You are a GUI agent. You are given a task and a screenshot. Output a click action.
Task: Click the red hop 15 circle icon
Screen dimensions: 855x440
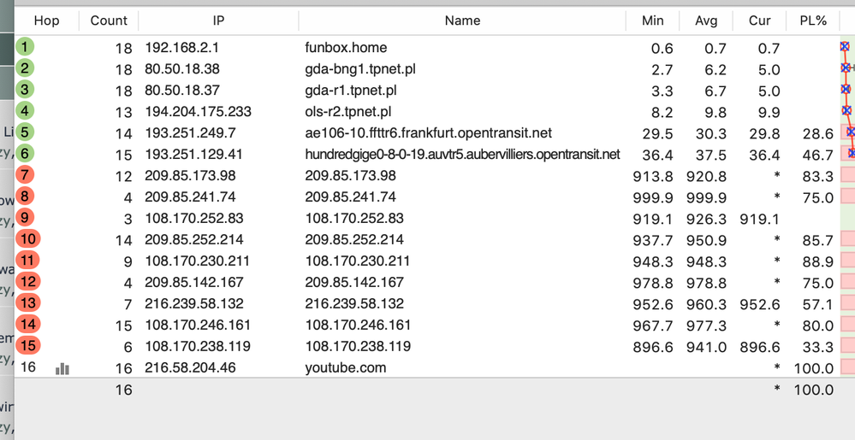[27, 346]
